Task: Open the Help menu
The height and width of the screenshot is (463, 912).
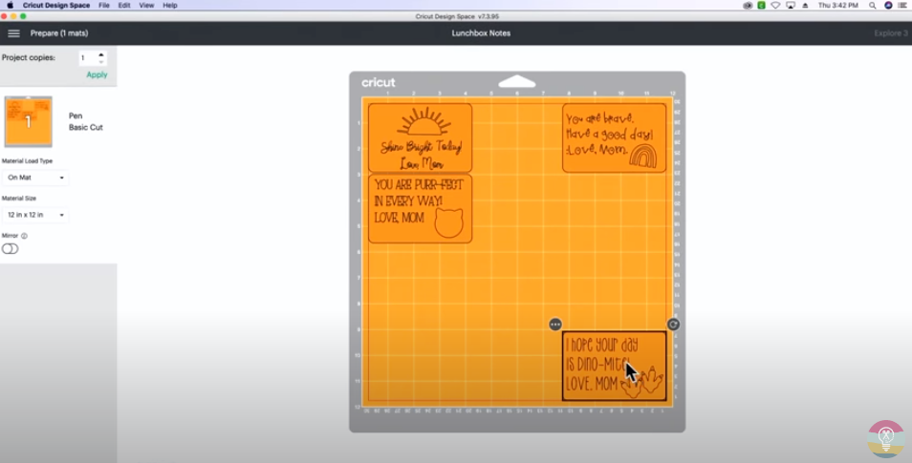Action: (x=170, y=5)
